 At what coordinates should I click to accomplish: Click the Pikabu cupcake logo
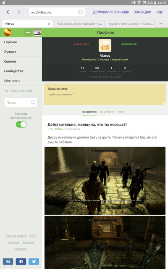click(8, 32)
